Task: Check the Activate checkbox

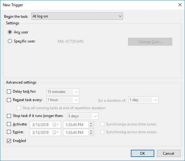Action: click(9, 124)
